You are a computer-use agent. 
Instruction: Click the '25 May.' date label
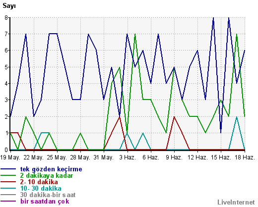pyautogui.click(x=57, y=157)
